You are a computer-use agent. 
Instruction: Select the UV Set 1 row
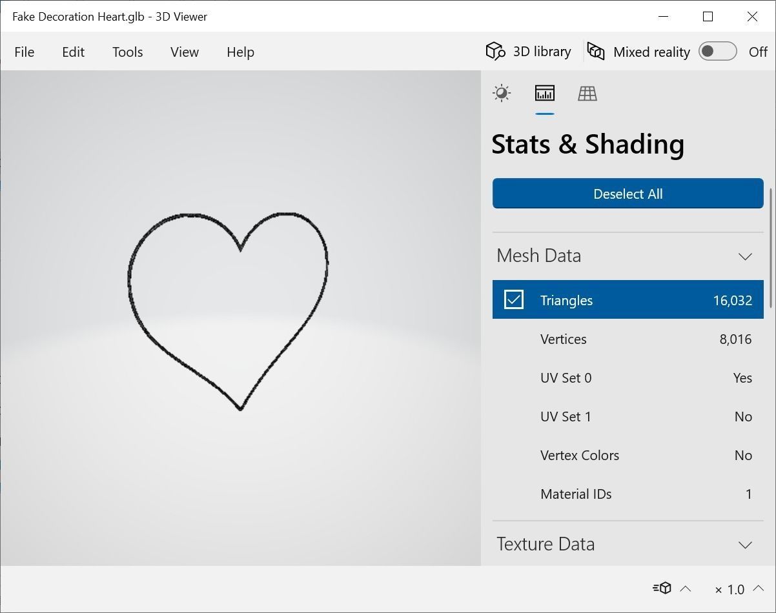coord(628,416)
